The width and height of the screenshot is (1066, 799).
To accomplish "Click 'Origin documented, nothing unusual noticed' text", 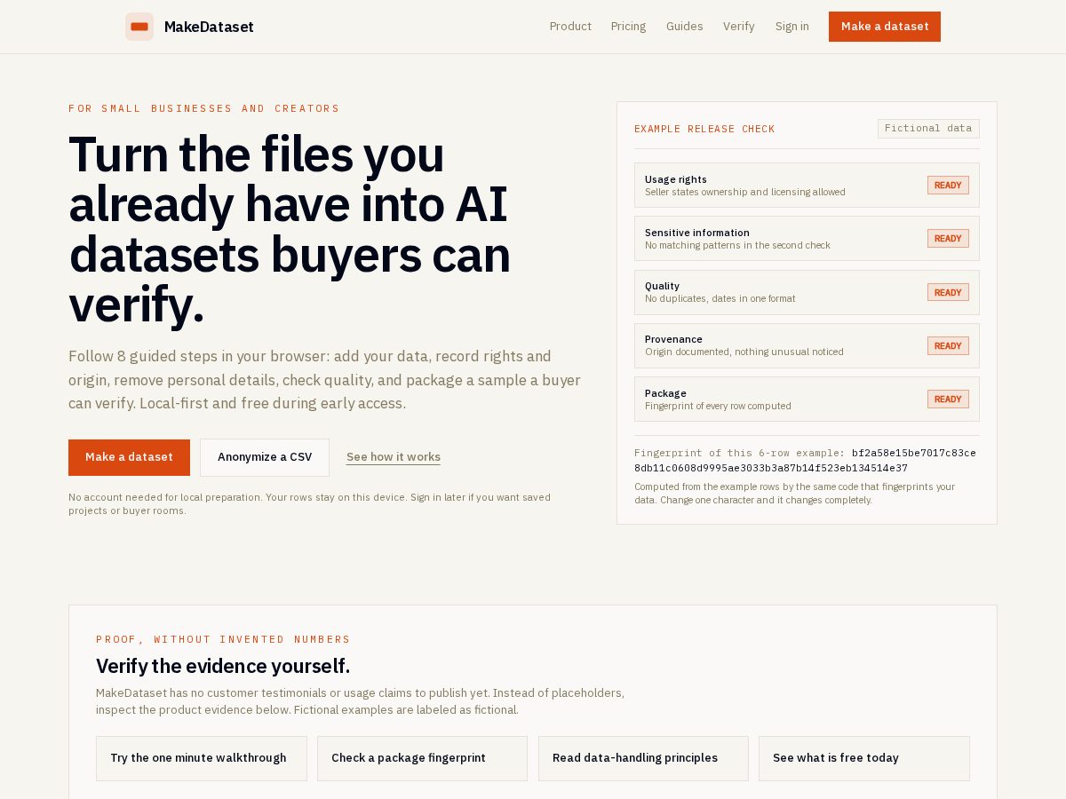I will click(744, 352).
